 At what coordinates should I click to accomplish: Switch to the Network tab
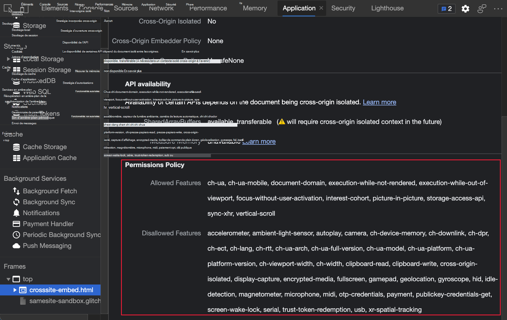point(161,8)
